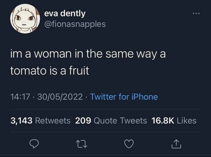Click tweet line 'tomato is a fruit'
Viewport: 211px width, 157px height.
point(50,71)
